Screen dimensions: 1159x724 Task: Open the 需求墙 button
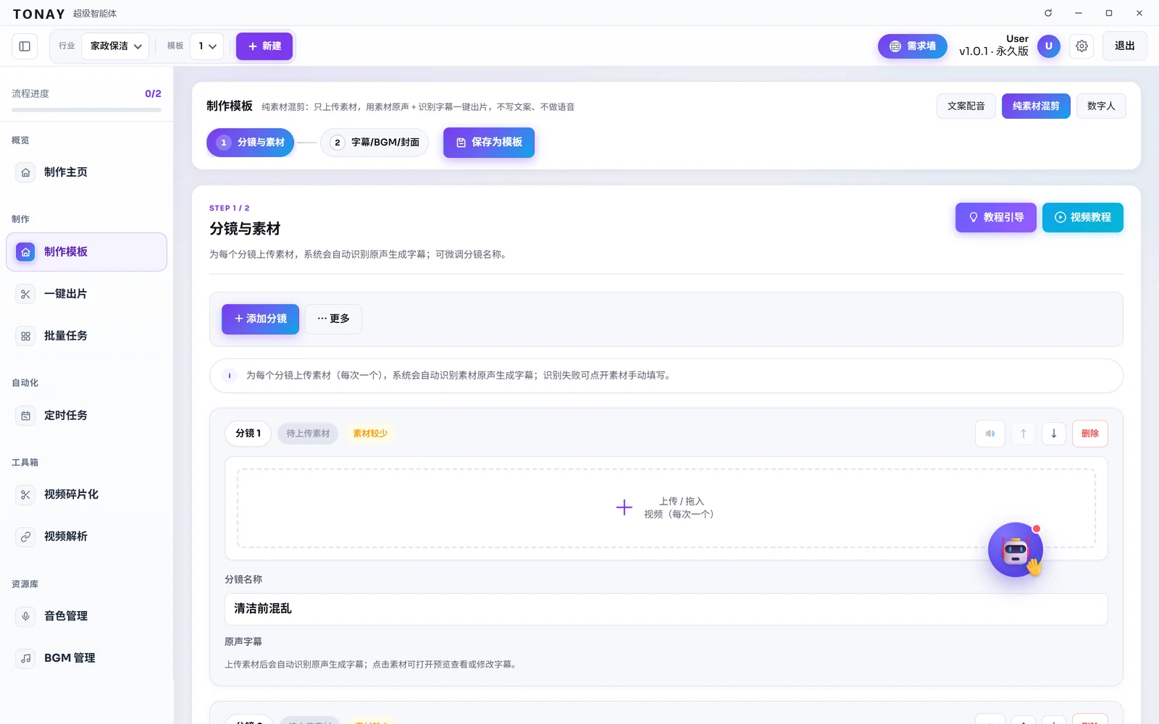pos(913,46)
